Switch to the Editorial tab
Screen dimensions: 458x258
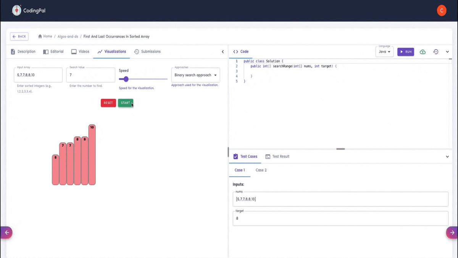[53, 52]
